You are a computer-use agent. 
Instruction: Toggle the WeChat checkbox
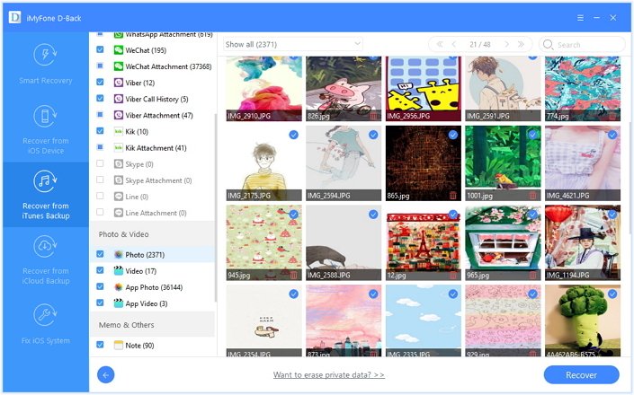click(100, 49)
